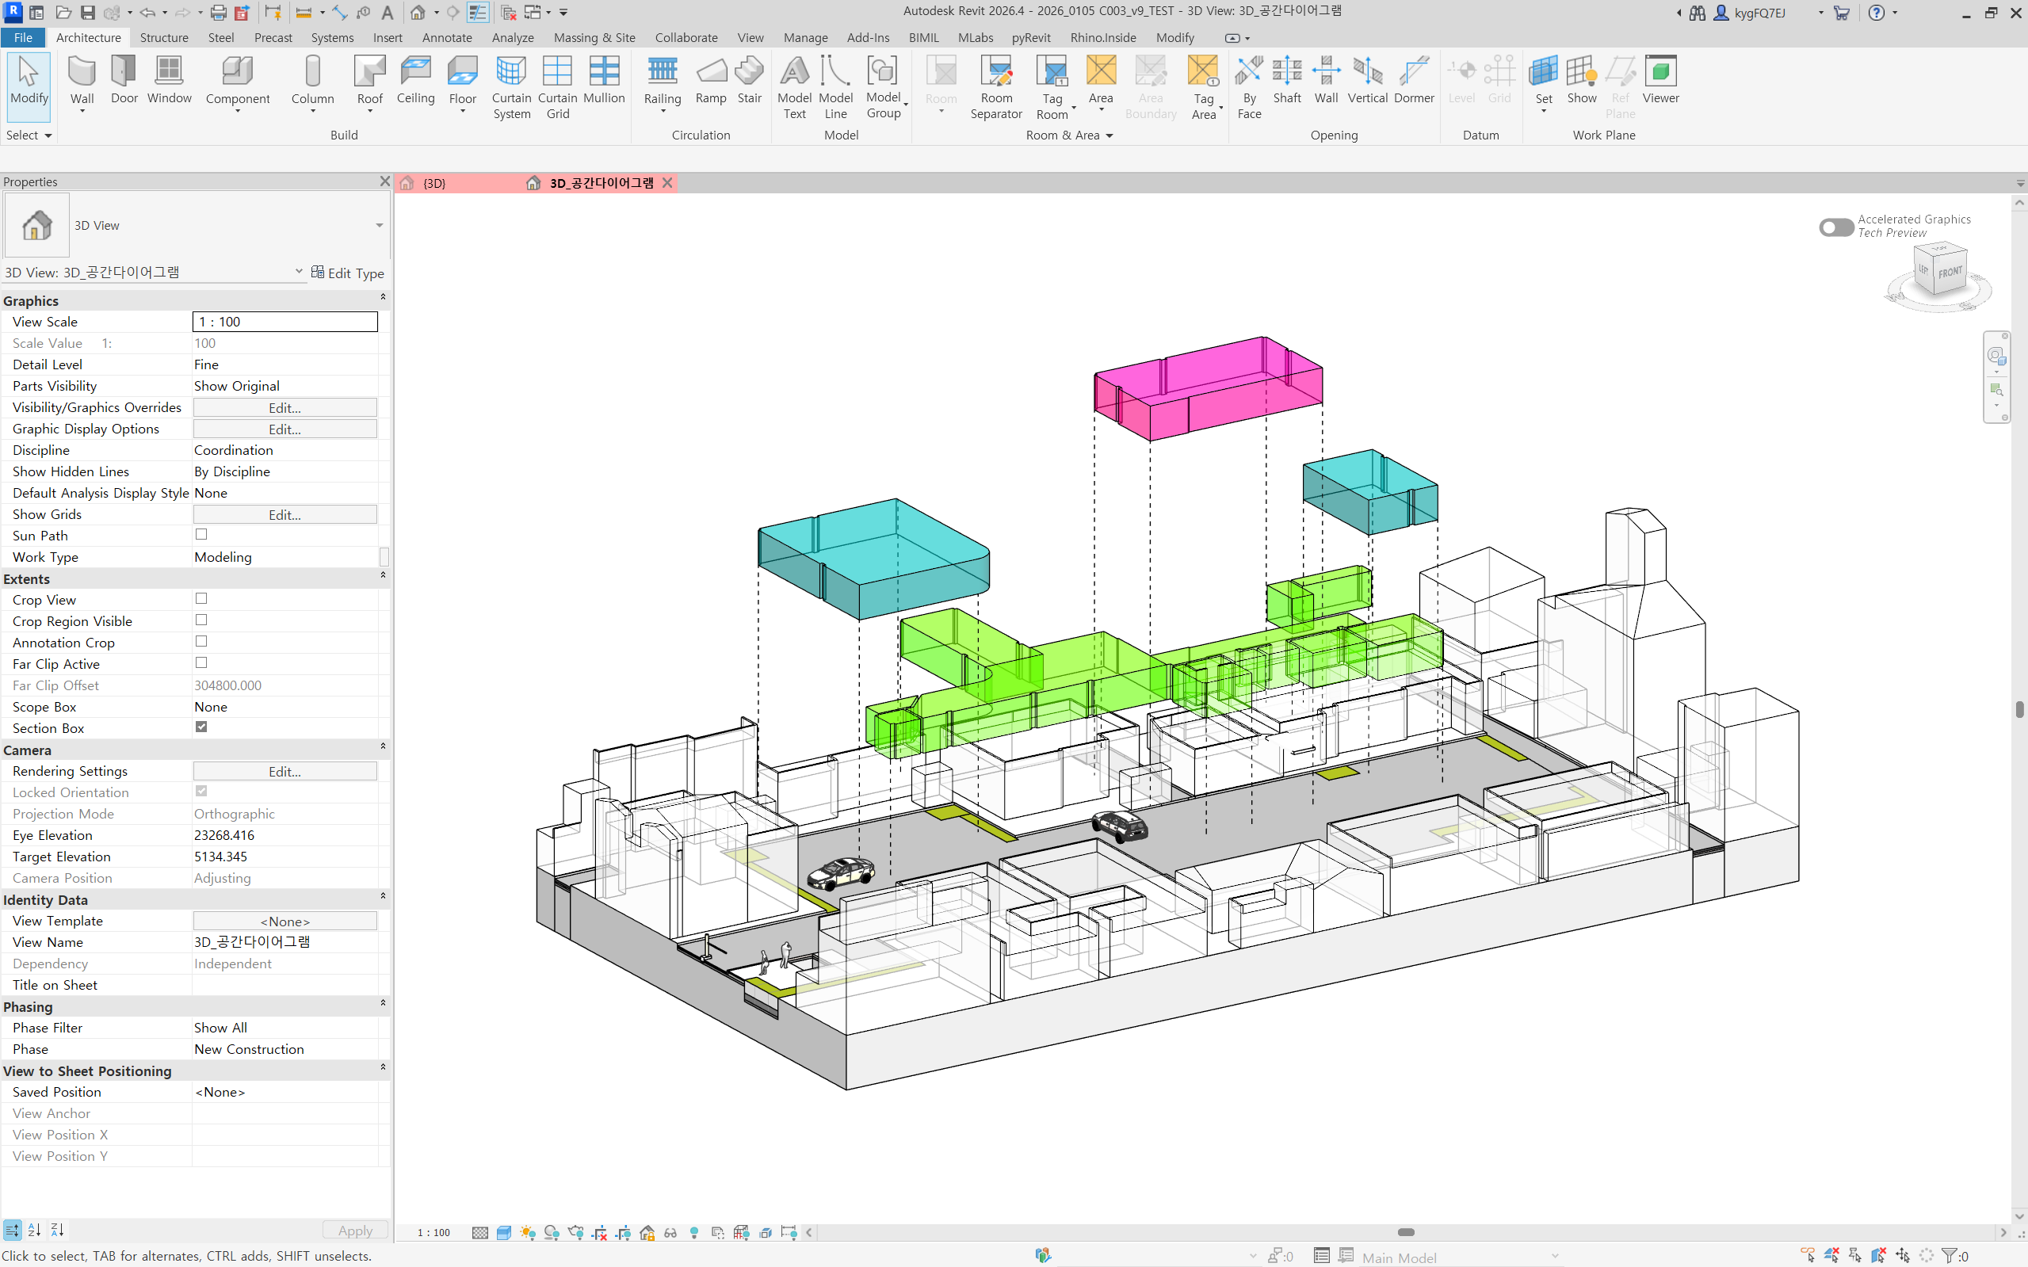The width and height of the screenshot is (2028, 1267).
Task: Enable the Crop View checkbox
Action: (201, 598)
